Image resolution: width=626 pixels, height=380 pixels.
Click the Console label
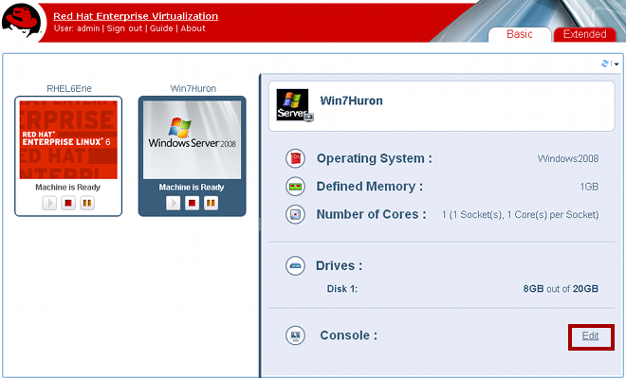348,335
